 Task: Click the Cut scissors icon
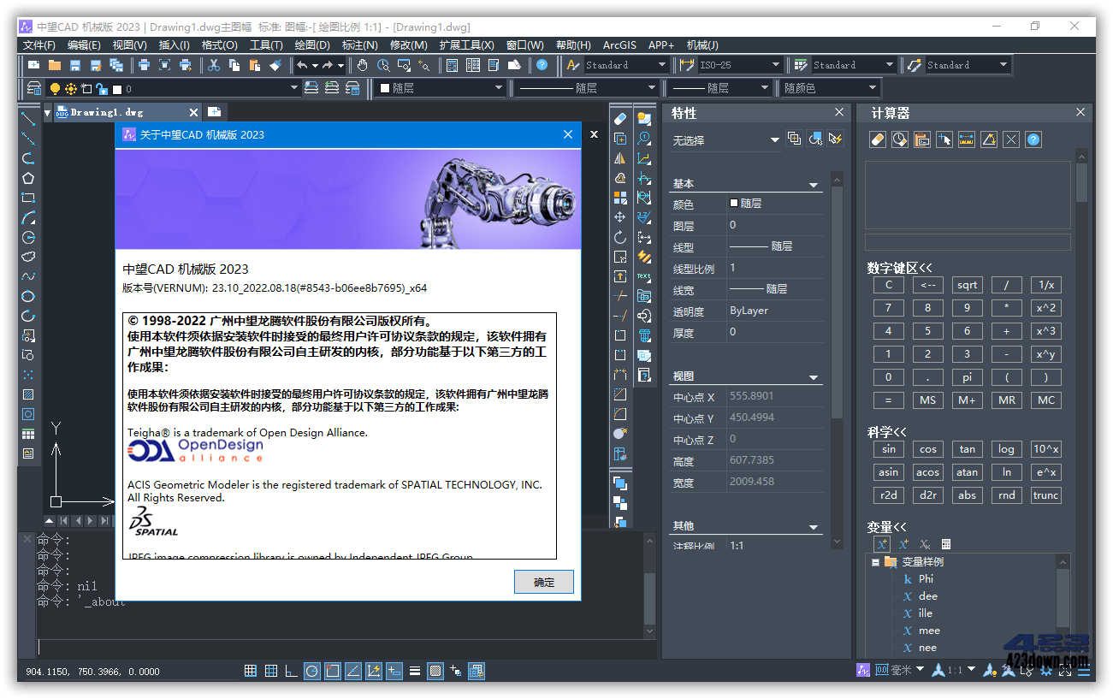[x=214, y=65]
